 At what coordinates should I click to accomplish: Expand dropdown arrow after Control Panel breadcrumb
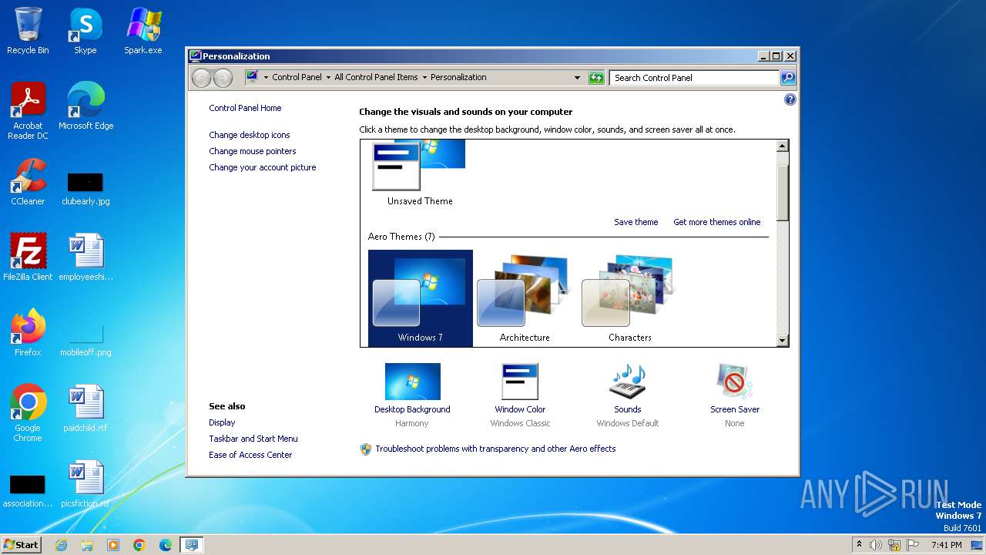pos(328,77)
